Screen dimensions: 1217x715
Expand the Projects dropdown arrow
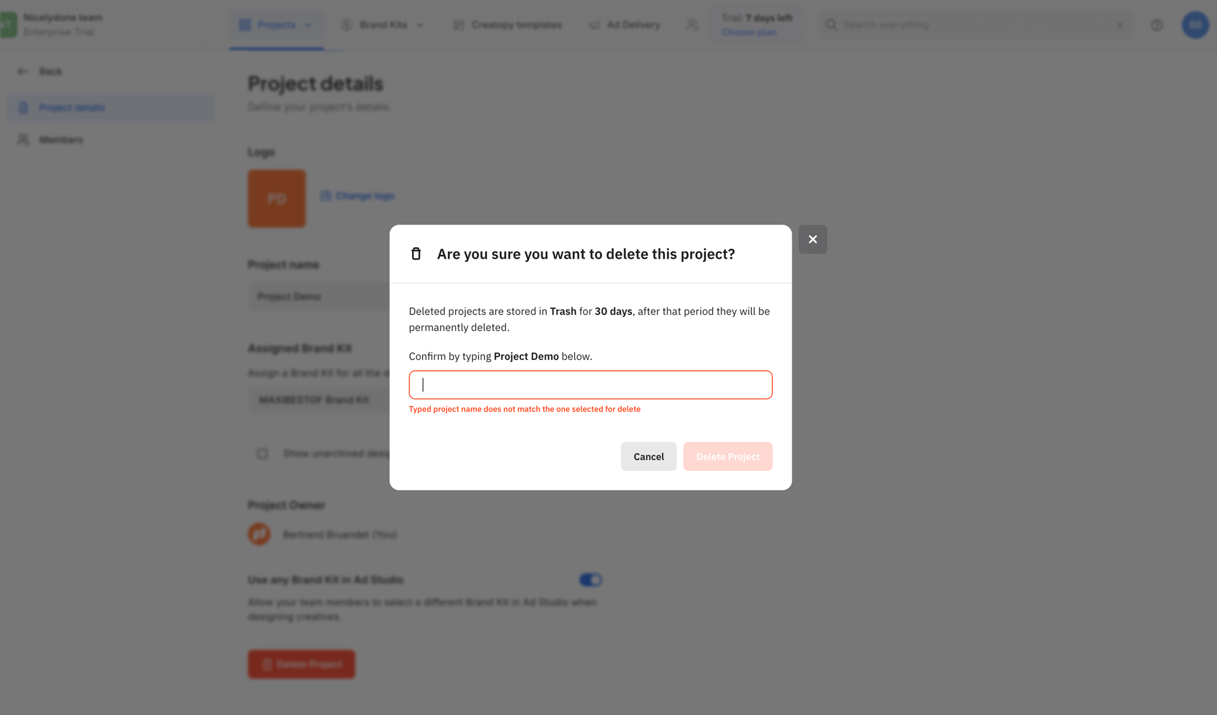[x=309, y=25]
